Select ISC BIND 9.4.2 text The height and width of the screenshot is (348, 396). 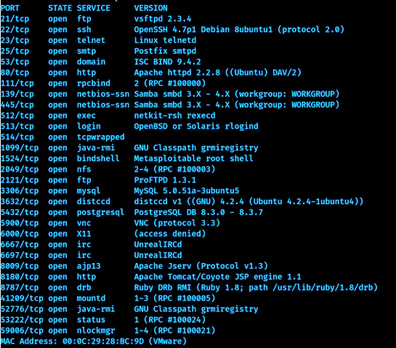pos(167,62)
